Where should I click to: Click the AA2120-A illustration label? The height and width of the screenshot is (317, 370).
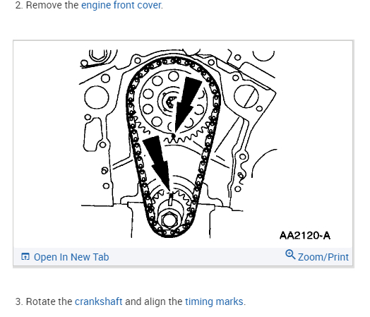click(304, 235)
